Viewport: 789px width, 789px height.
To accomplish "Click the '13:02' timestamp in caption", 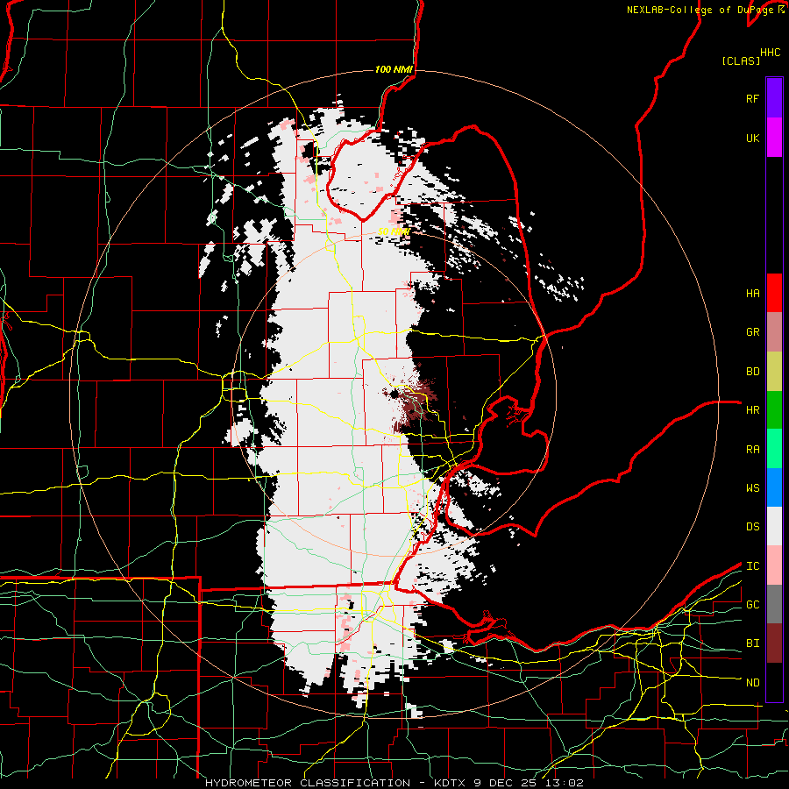I will [565, 783].
